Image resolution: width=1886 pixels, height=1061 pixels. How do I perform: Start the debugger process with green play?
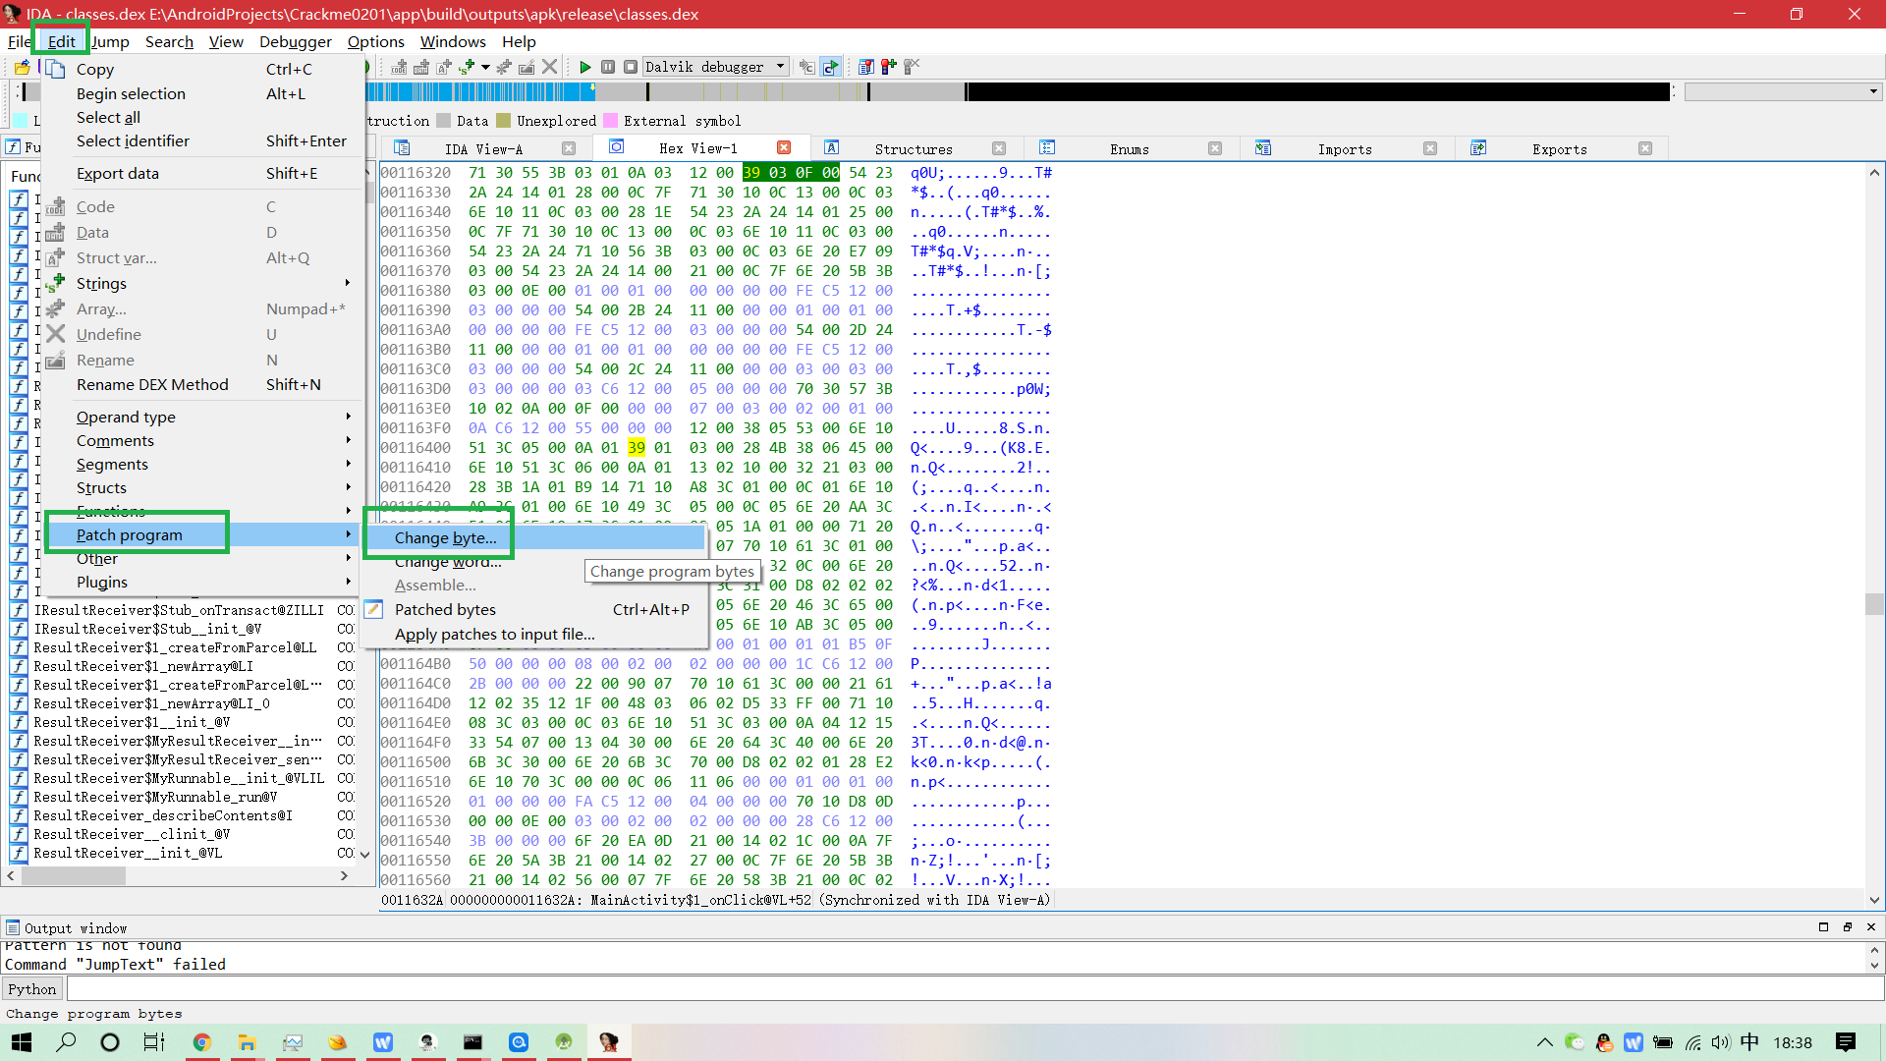[585, 67]
